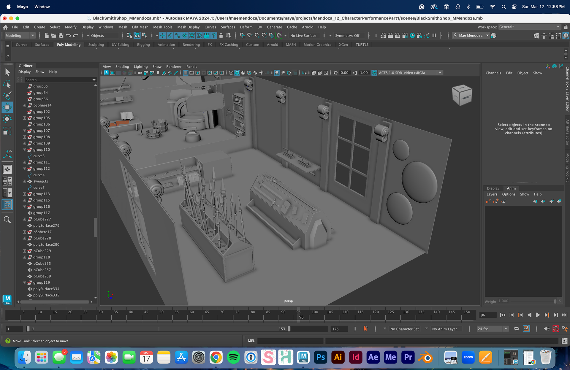This screenshot has width=570, height=370.
Task: Open Render View clapperboard icon
Action: click(383, 36)
